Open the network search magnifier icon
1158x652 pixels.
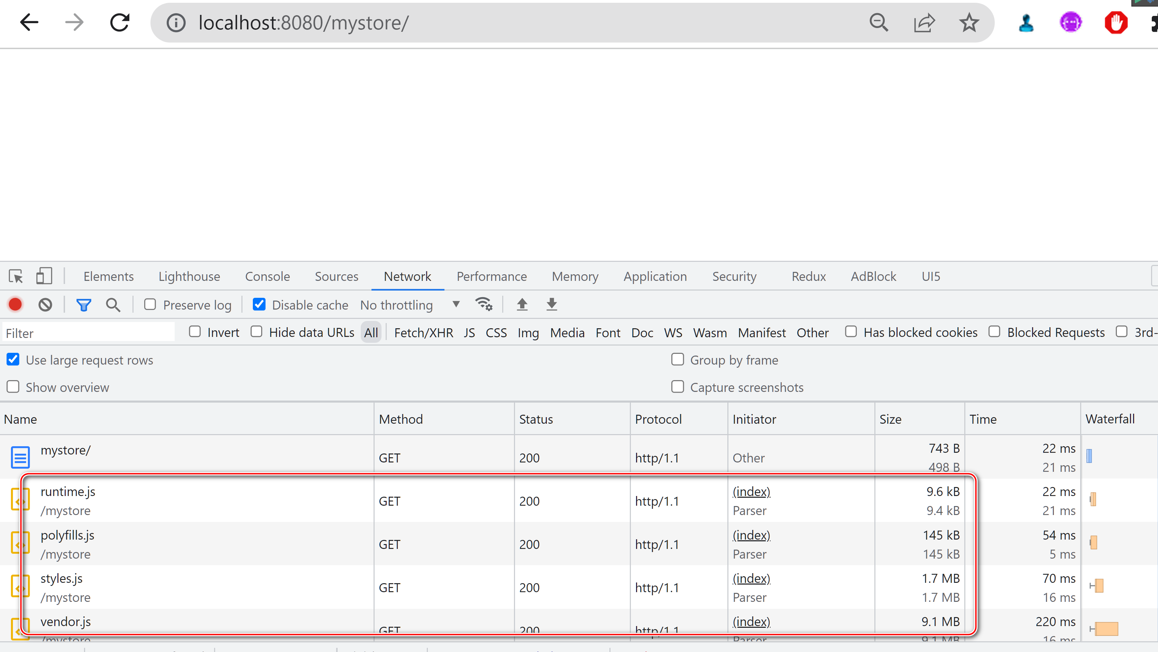click(113, 305)
